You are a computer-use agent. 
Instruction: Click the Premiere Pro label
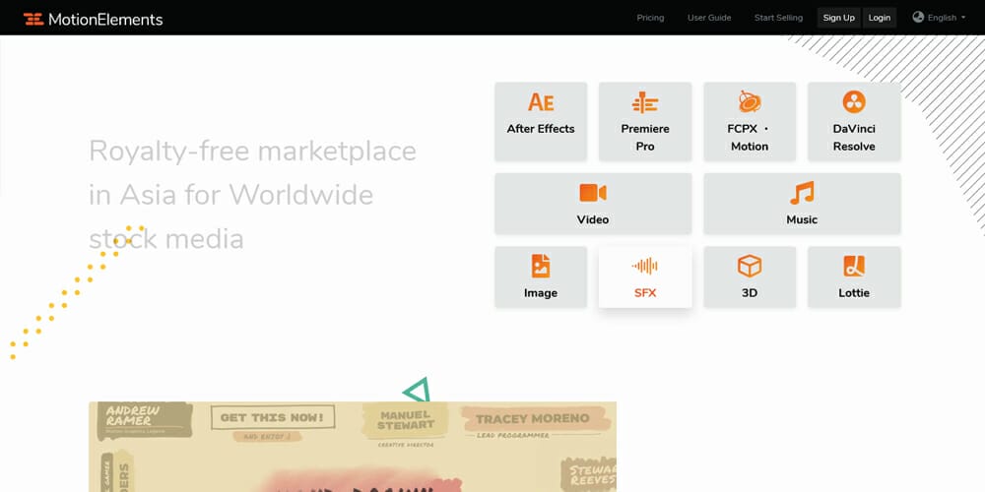point(644,138)
